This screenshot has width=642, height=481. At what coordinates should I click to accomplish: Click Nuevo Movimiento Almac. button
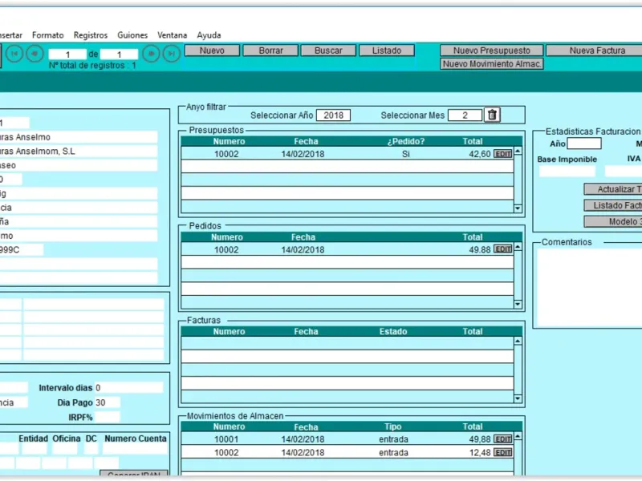point(492,64)
